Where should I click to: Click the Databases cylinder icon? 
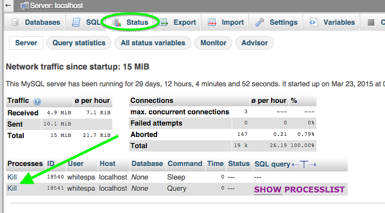click(15, 22)
